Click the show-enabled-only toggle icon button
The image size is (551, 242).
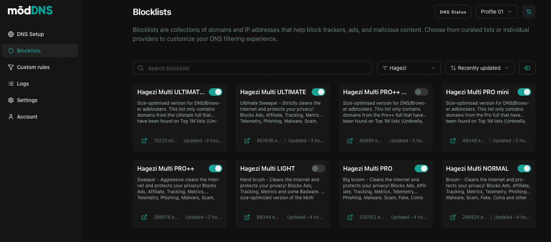pyautogui.click(x=527, y=68)
